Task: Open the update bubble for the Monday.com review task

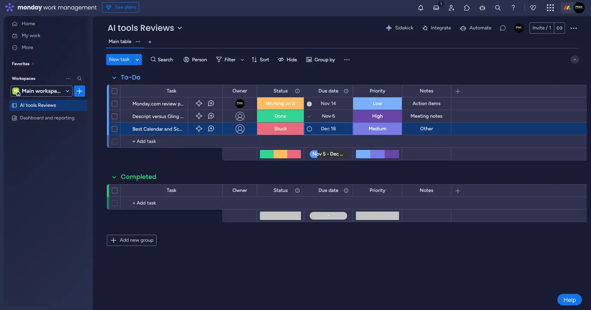Action: [x=211, y=103]
